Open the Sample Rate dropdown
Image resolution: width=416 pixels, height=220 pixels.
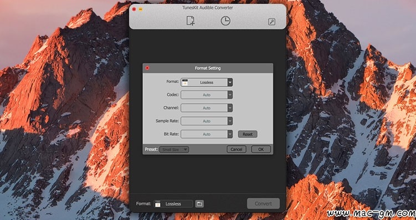tap(207, 121)
